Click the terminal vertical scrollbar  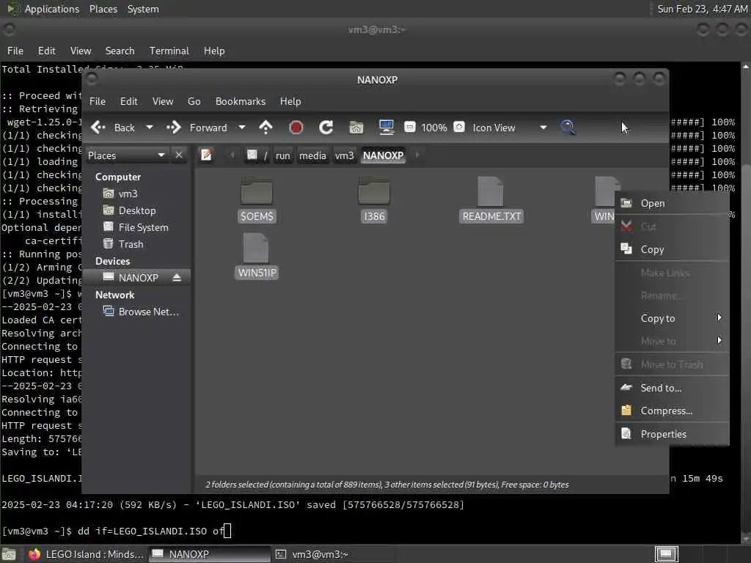pos(746,301)
